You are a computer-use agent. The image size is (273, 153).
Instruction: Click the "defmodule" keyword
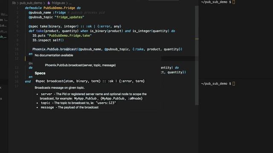click(x=33, y=8)
